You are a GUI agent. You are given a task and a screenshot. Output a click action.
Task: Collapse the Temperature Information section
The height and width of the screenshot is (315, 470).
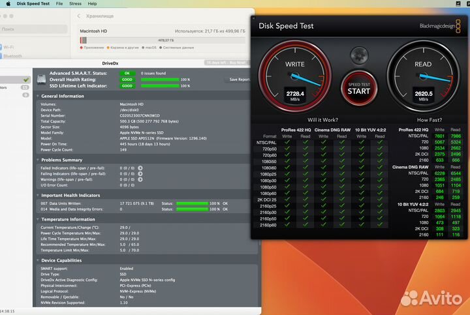tap(38, 219)
